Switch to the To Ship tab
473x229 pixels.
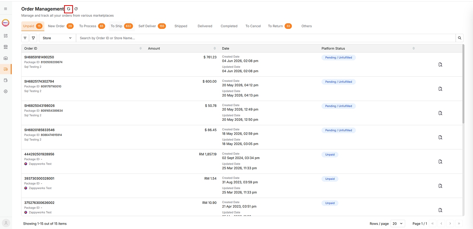121,26
